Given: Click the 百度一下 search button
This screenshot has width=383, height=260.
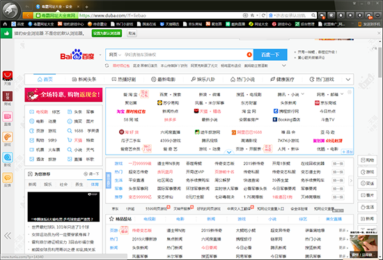Looking at the screenshot, I should 270,54.
